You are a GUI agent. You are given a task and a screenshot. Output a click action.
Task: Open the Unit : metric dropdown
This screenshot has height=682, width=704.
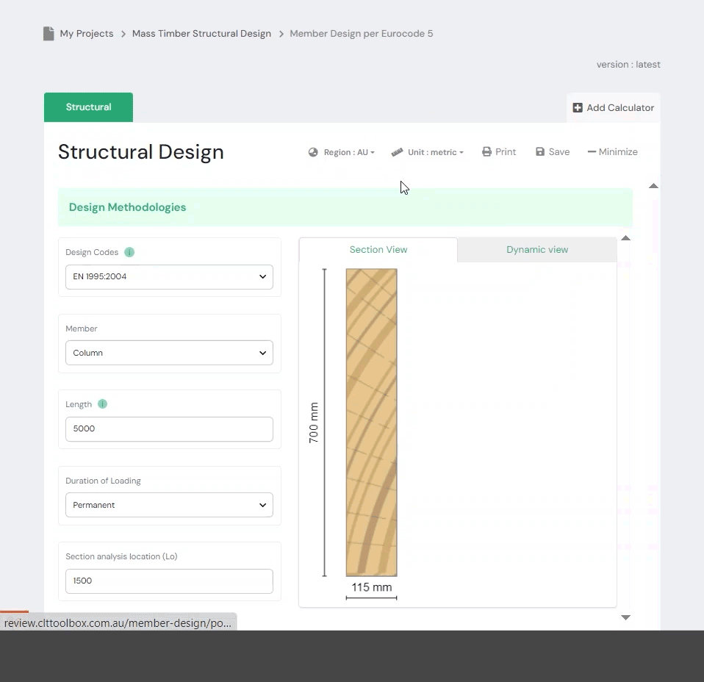point(436,152)
